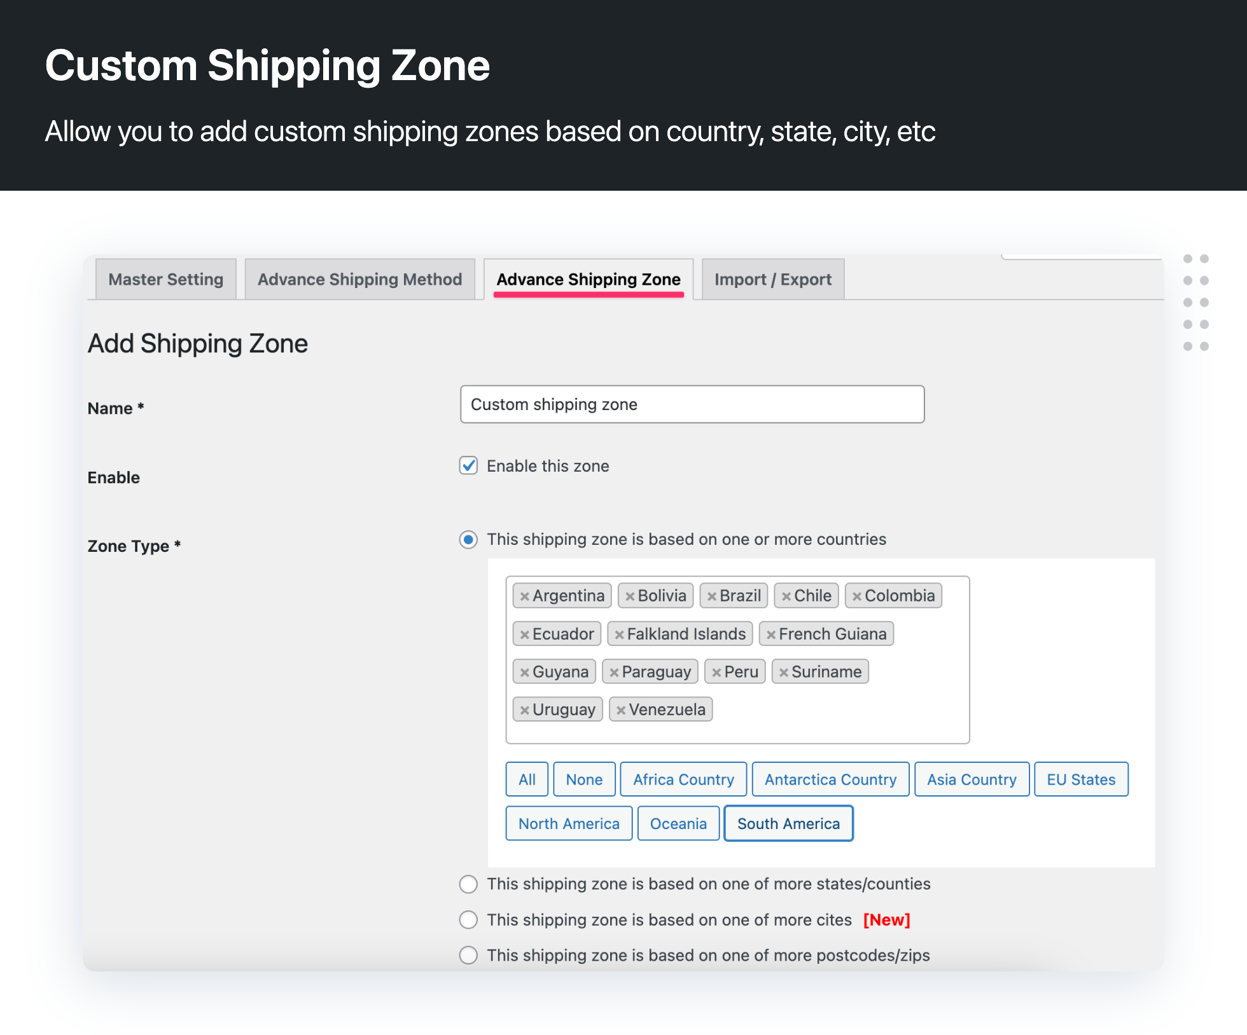Uncheck Enable this zone
Image resolution: width=1247 pixels, height=1035 pixels.
click(x=468, y=465)
